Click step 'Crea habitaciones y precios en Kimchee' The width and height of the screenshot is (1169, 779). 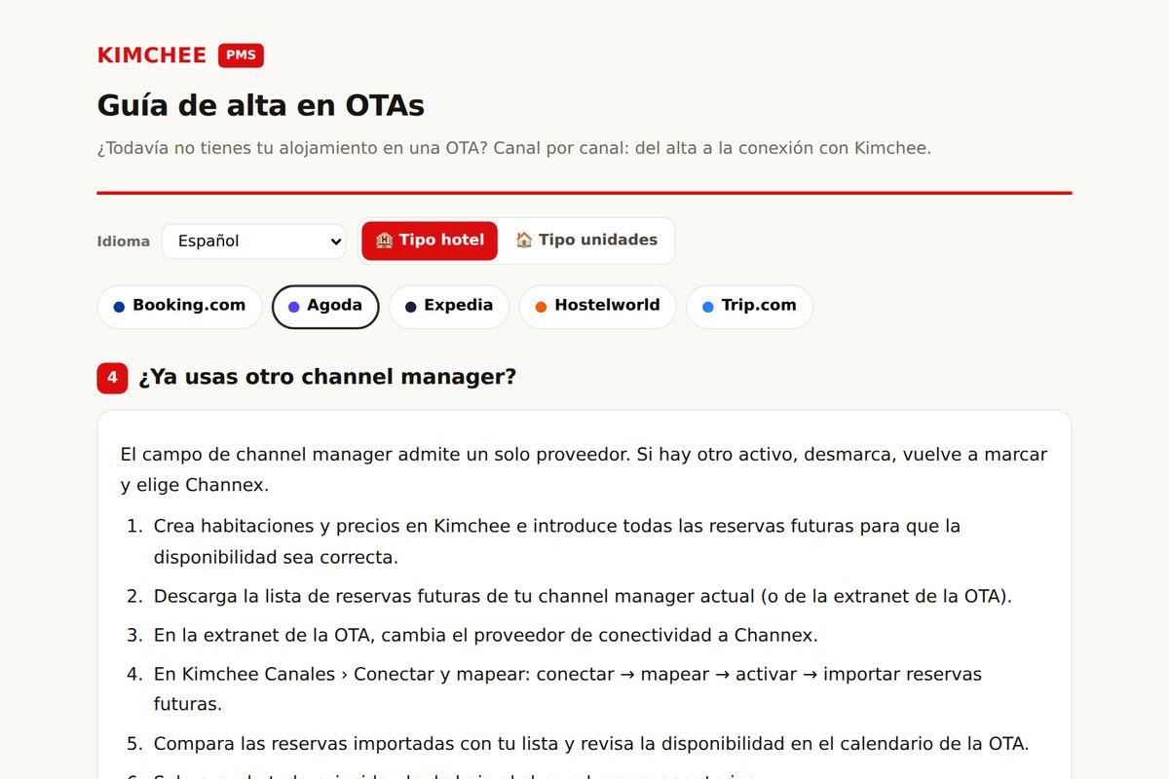click(557, 541)
